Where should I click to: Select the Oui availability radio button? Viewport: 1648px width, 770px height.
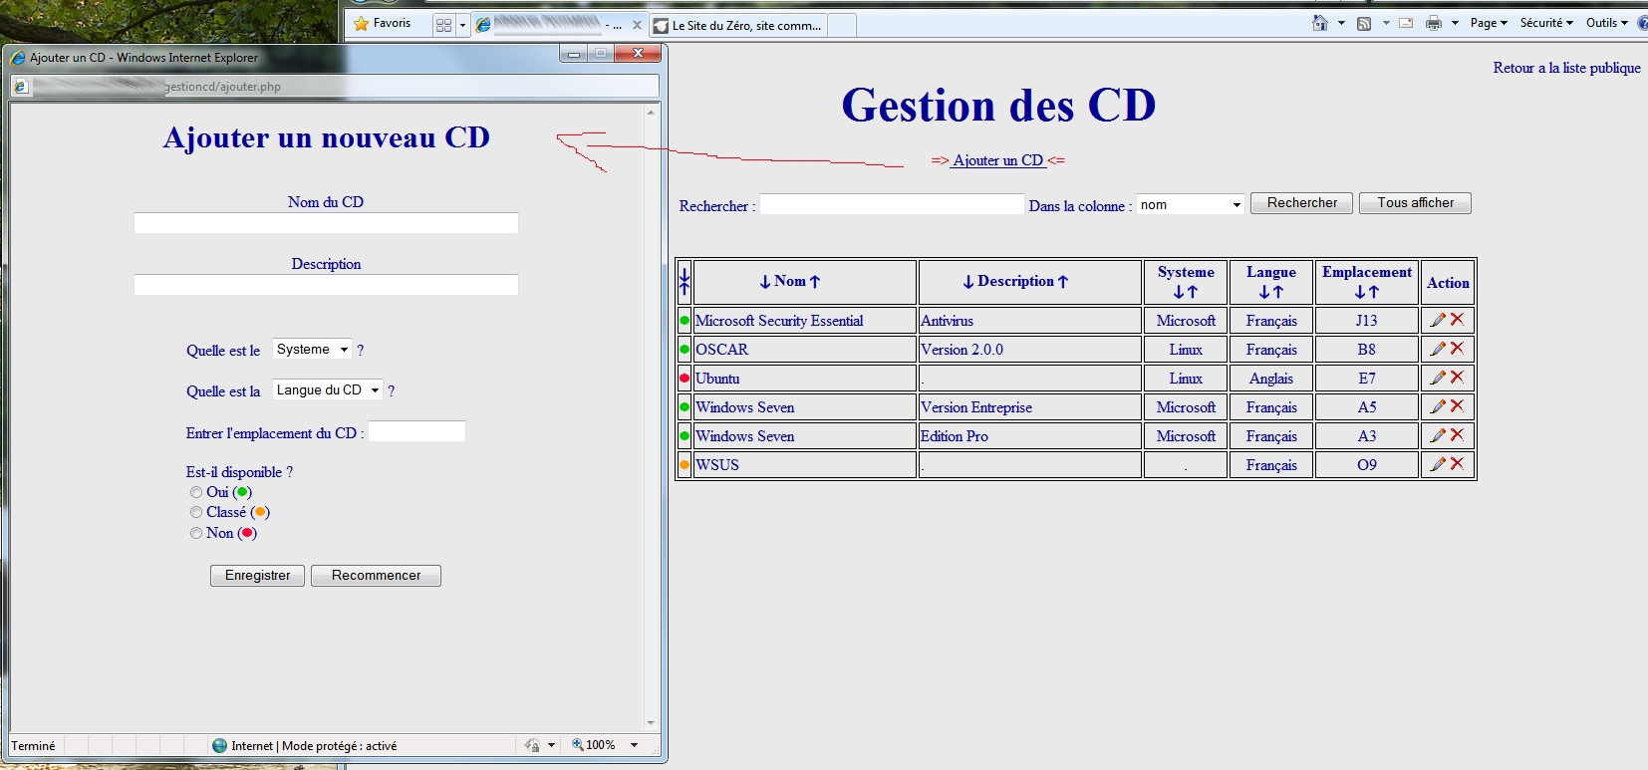point(196,492)
